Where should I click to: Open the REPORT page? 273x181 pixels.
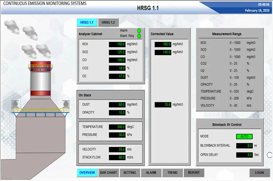194,173
